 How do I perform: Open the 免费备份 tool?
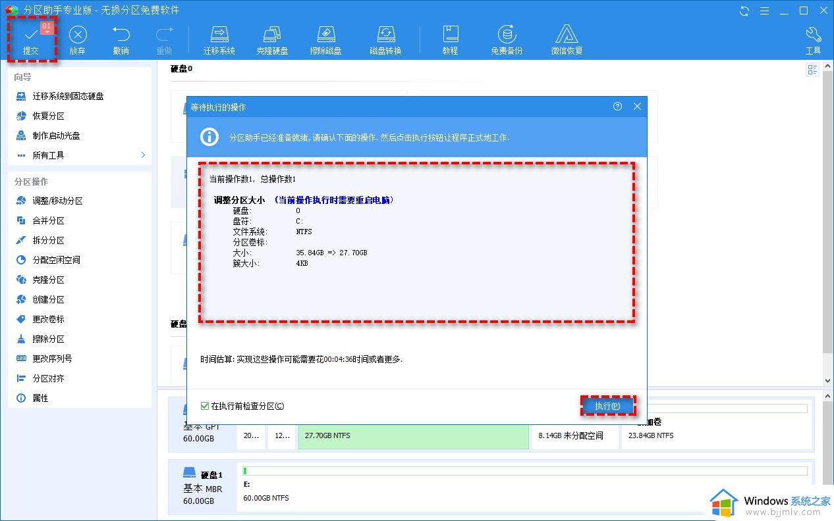click(507, 39)
